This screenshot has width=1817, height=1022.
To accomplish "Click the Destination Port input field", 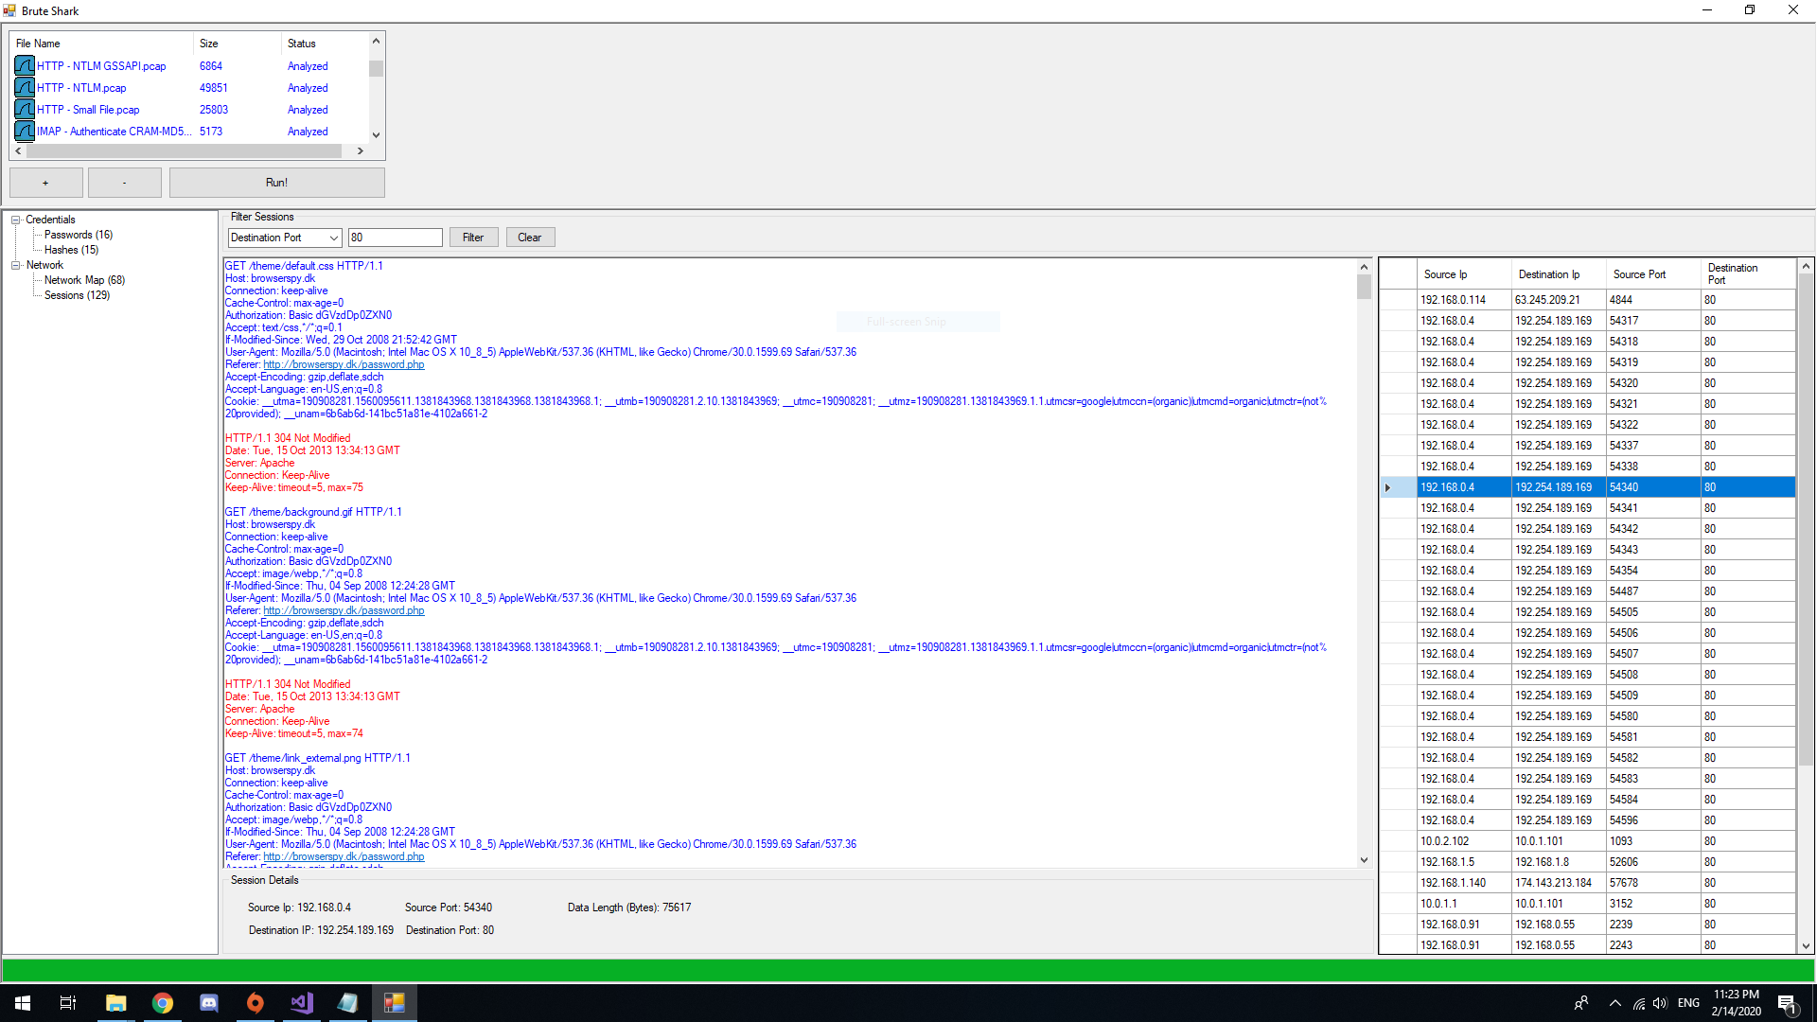I will 393,238.
